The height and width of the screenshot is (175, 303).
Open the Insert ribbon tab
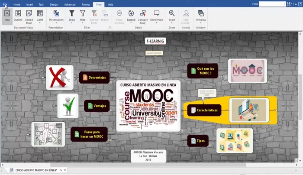29,4
